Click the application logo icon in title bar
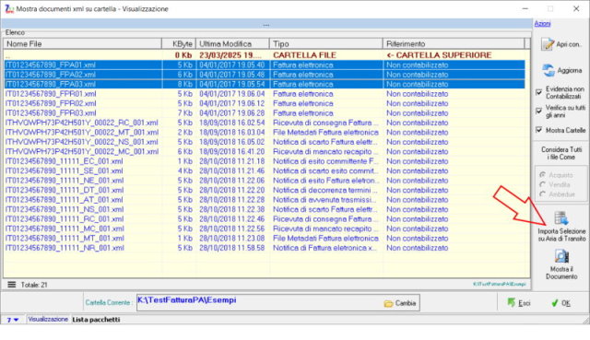 coord(8,8)
